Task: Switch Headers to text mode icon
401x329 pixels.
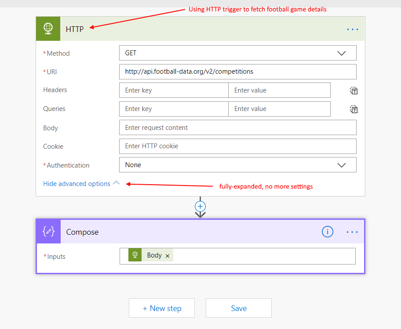Action: point(354,91)
